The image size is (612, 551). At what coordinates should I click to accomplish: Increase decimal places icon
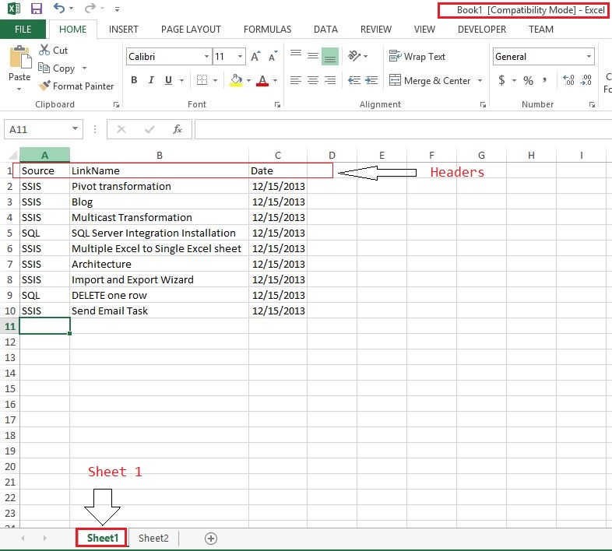pyautogui.click(x=568, y=80)
